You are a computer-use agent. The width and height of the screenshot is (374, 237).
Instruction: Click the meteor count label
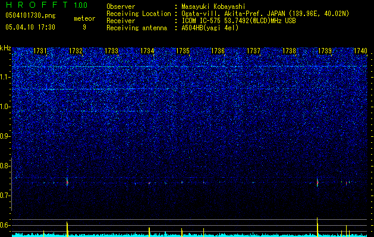click(x=84, y=18)
